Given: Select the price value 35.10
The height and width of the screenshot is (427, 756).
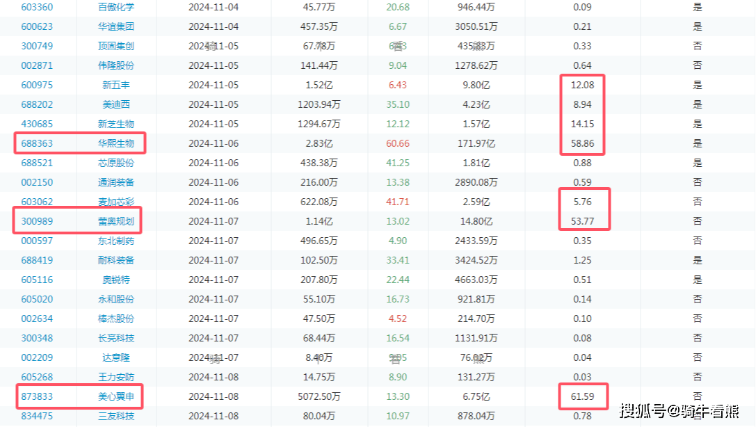Looking at the screenshot, I should click(x=398, y=104).
